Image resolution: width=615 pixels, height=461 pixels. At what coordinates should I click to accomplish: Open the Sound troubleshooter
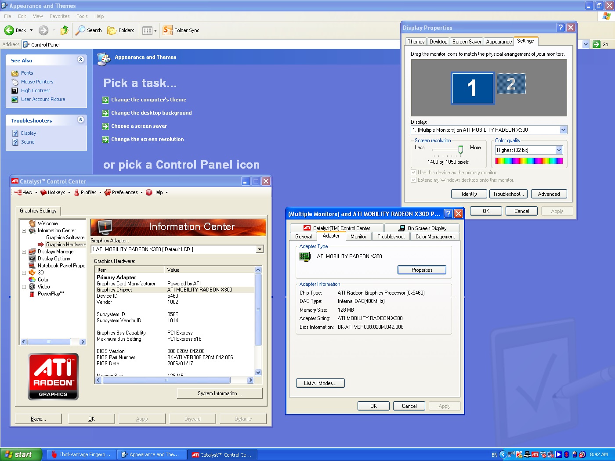tap(28, 142)
